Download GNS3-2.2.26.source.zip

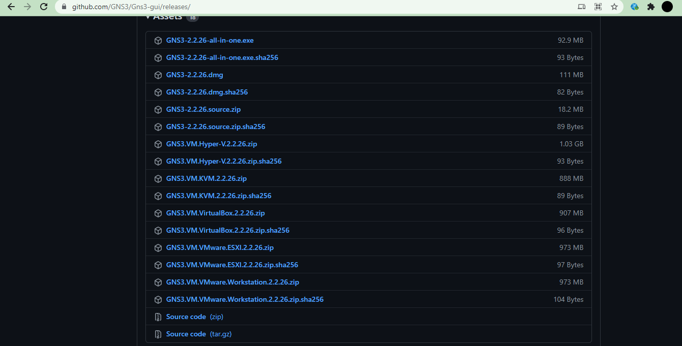[x=203, y=109]
